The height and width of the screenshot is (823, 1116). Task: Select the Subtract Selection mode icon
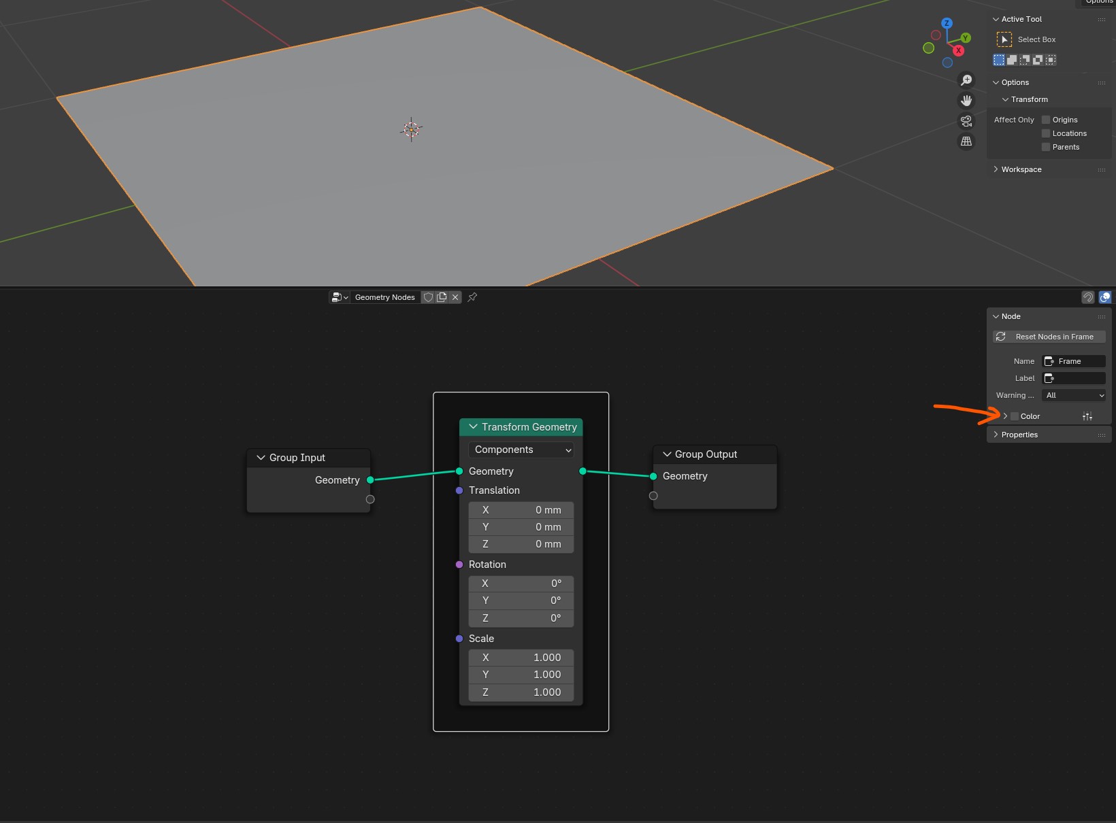(x=1025, y=60)
